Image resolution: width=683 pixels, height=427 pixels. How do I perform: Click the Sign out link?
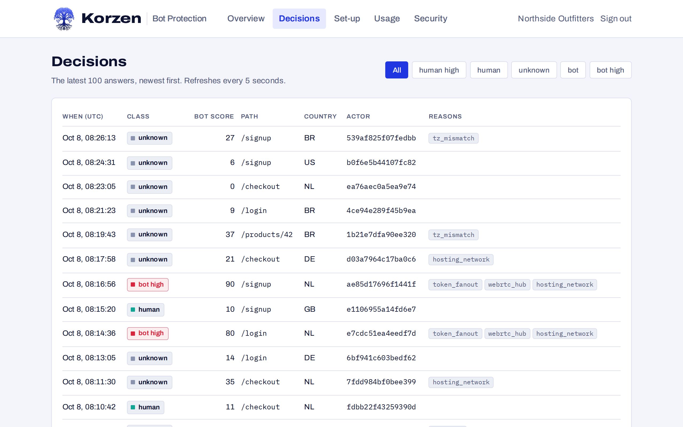(616, 19)
